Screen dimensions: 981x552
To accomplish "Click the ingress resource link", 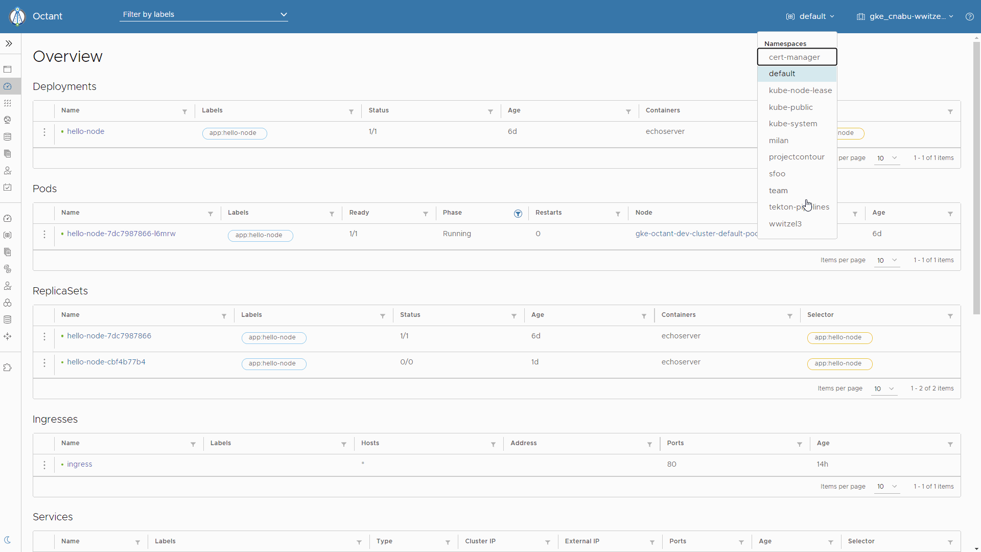I will tap(80, 464).
